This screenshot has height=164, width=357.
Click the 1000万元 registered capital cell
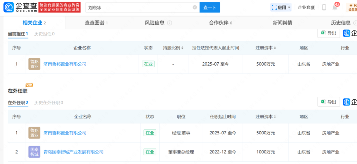(265, 152)
